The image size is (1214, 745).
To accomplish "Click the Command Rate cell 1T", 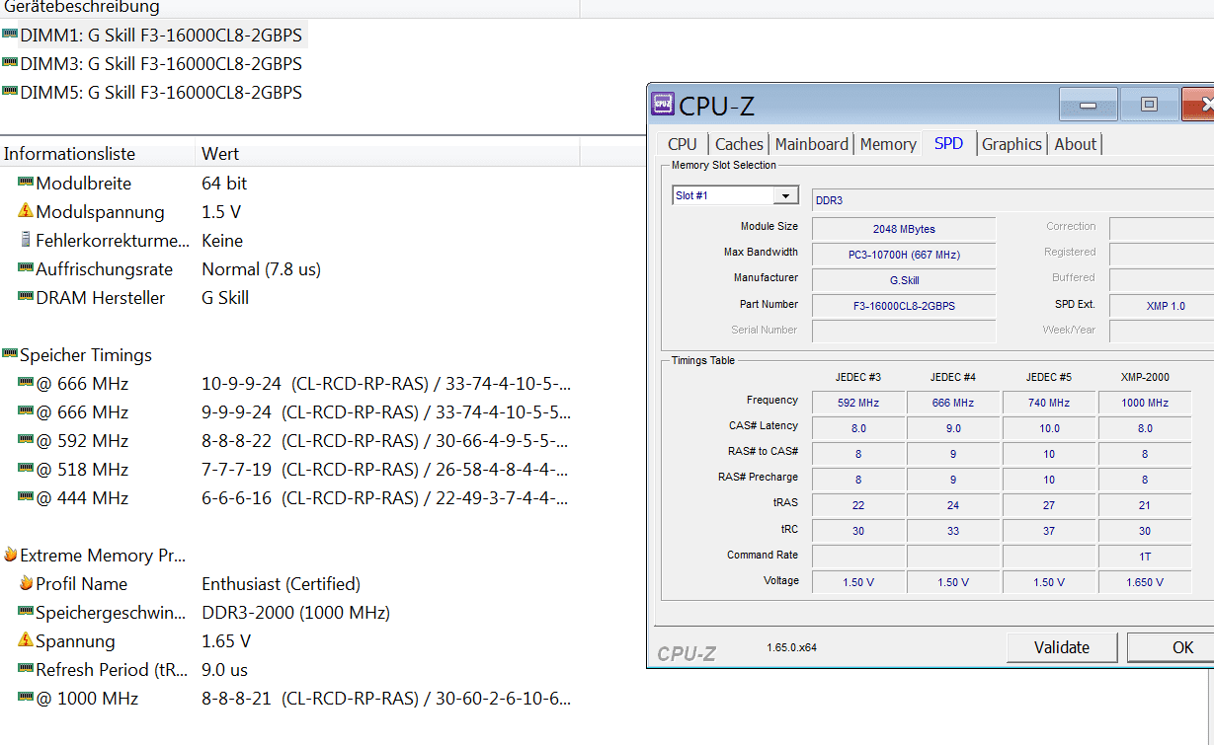I will pyautogui.click(x=1145, y=556).
